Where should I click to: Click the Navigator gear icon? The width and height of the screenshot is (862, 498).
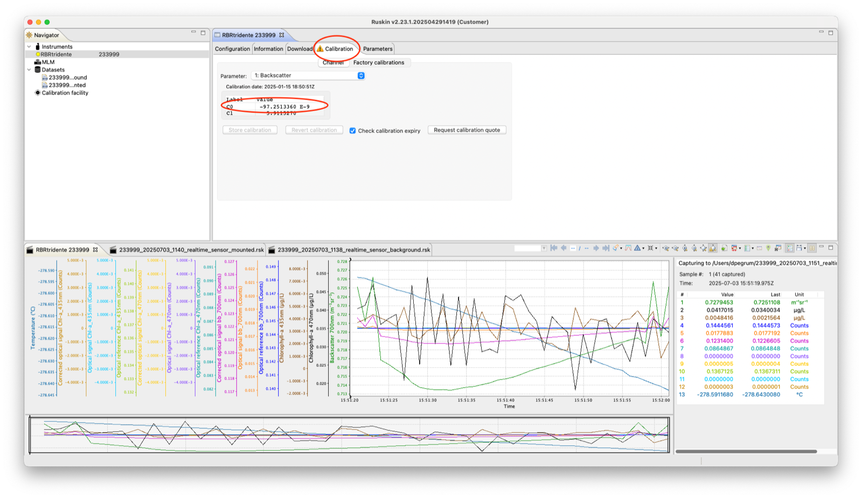tap(29, 35)
